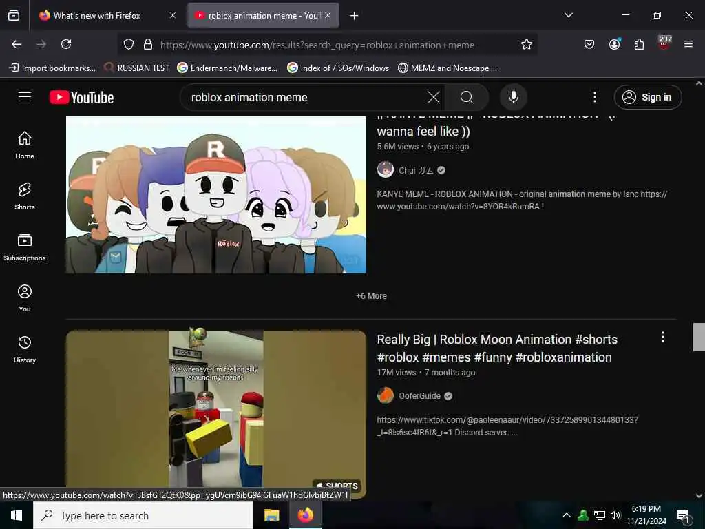Open Home in the YouTube sidebar
The height and width of the screenshot is (529, 705).
coord(25,145)
